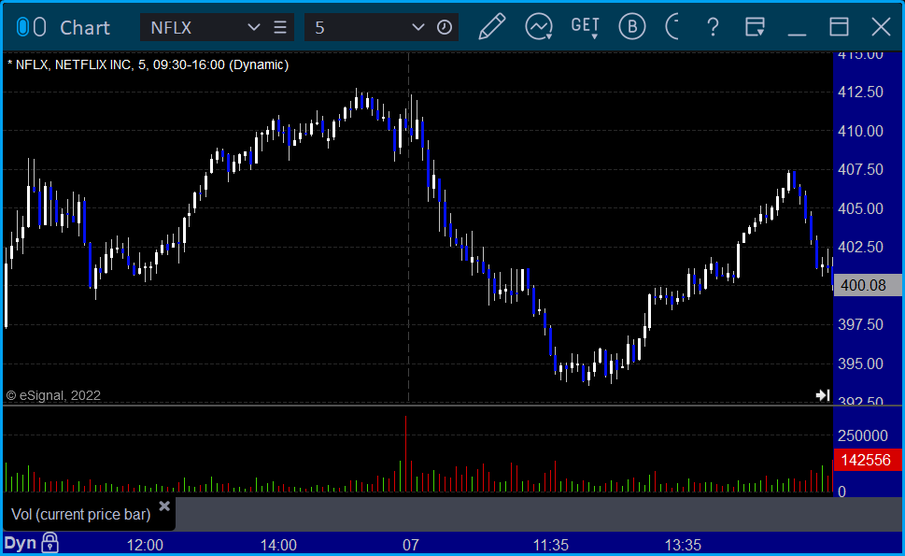Open help via the question mark icon
The height and width of the screenshot is (556, 905).
713,27
